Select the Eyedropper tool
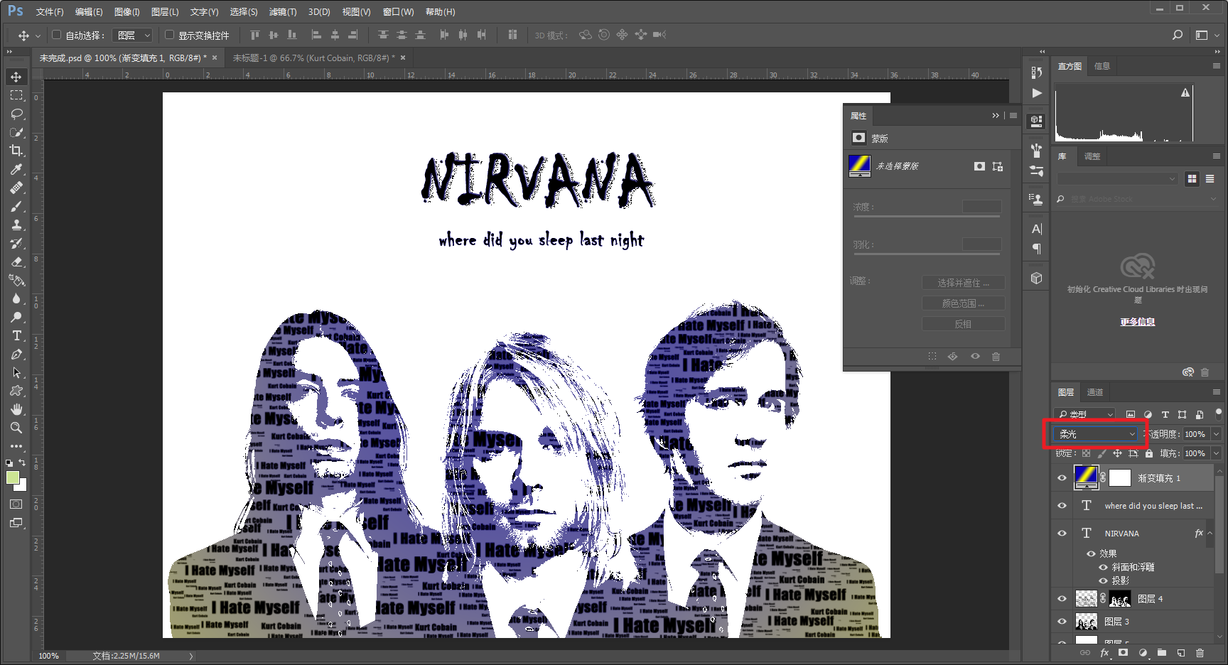1228x665 pixels. coord(16,169)
